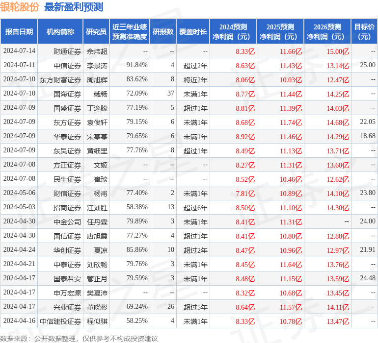Click the 研究员 column header
Image resolution: width=378 pixels, height=343 pixels.
96,31
